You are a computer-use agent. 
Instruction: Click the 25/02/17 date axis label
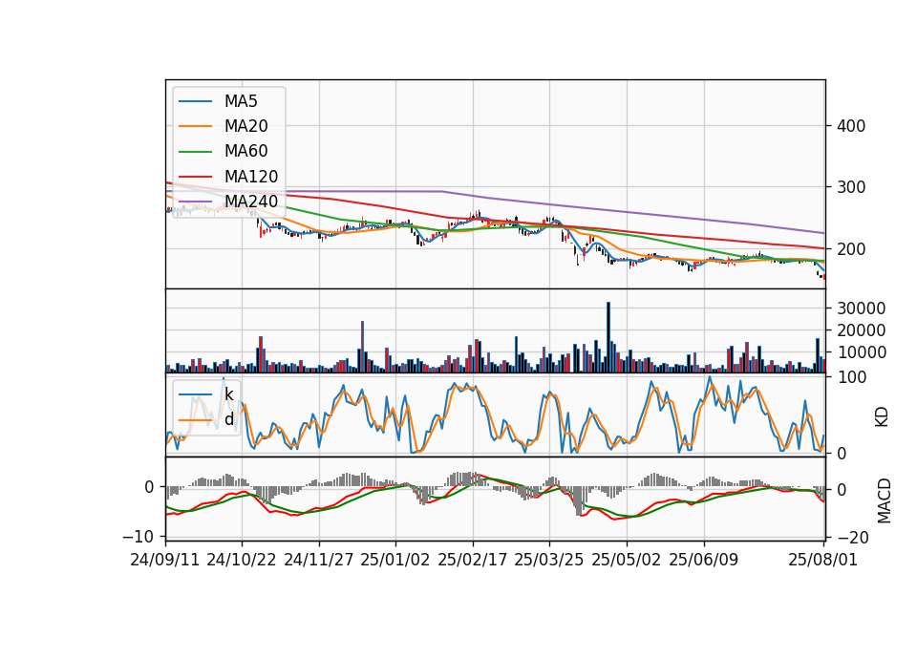click(x=473, y=560)
